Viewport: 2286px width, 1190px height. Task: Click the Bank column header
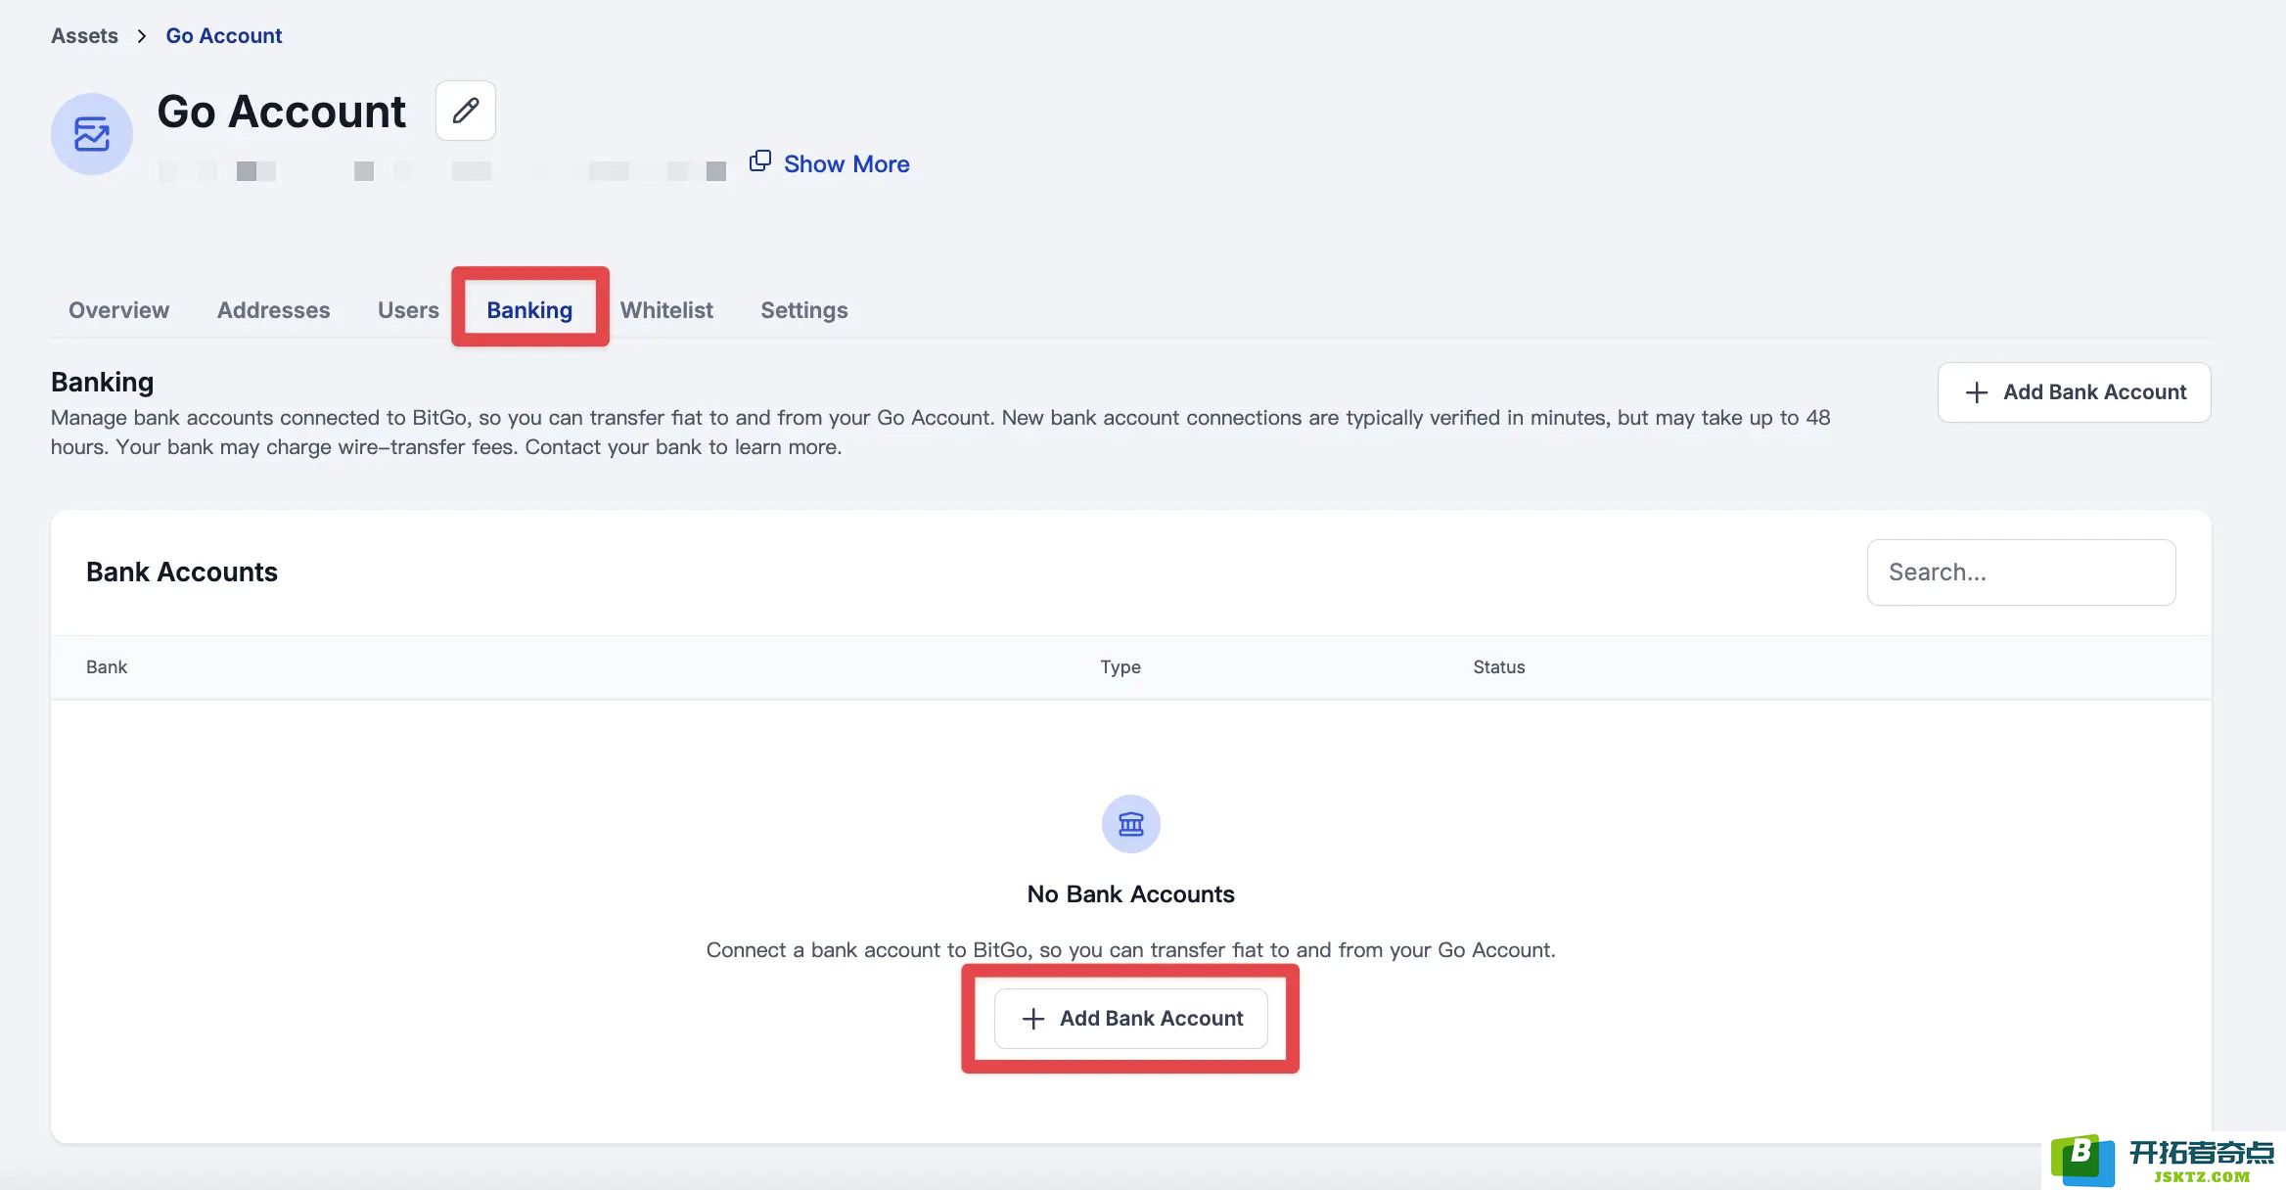point(107,667)
